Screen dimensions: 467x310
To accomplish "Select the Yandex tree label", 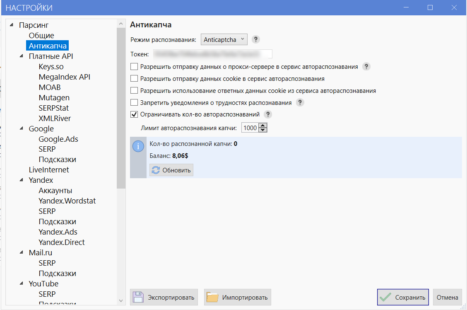I will [x=41, y=180].
